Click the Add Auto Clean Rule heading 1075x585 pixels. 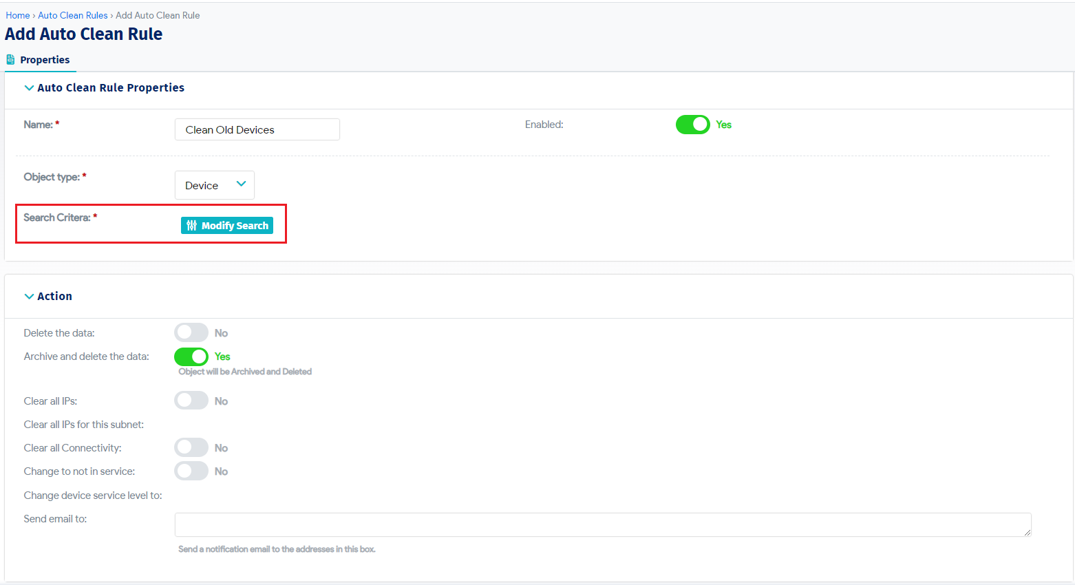84,34
